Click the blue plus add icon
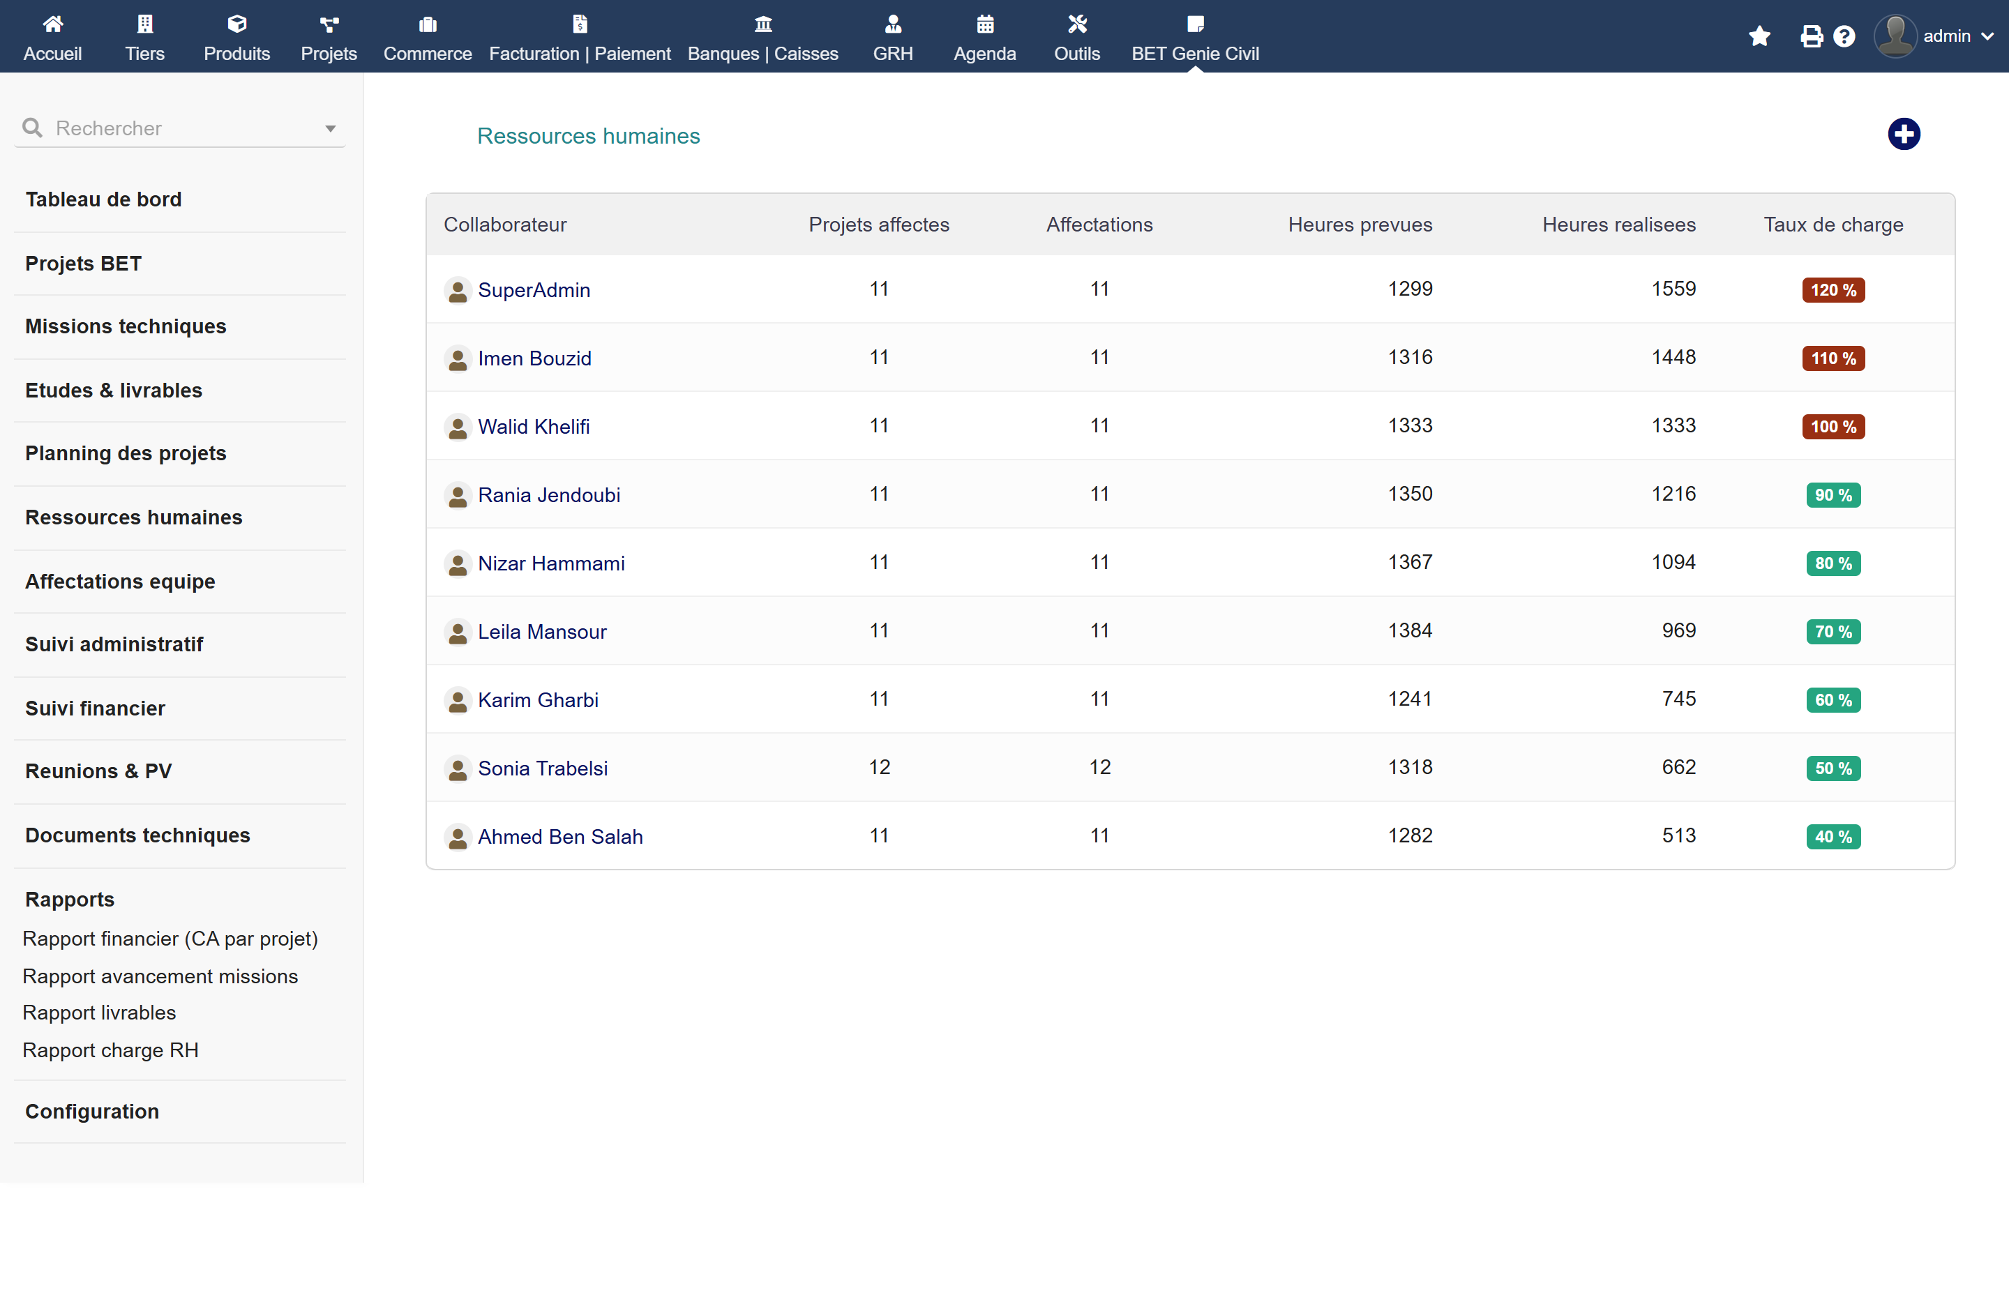 click(1903, 134)
